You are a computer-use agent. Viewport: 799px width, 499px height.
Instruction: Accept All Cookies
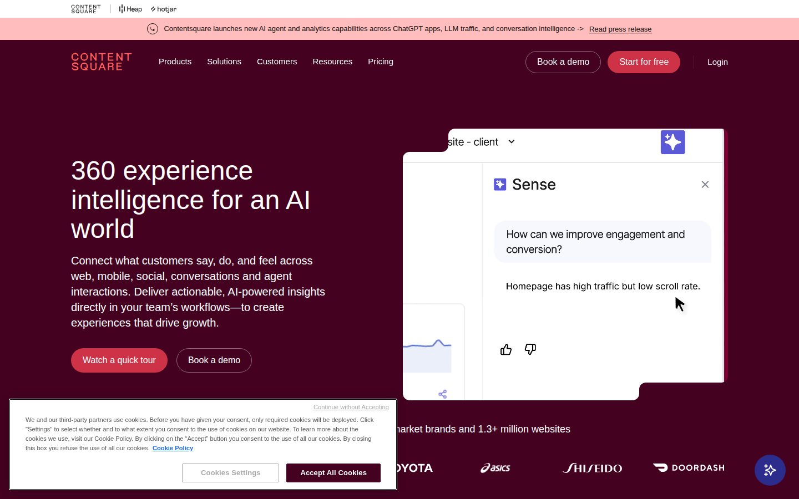pyautogui.click(x=333, y=473)
